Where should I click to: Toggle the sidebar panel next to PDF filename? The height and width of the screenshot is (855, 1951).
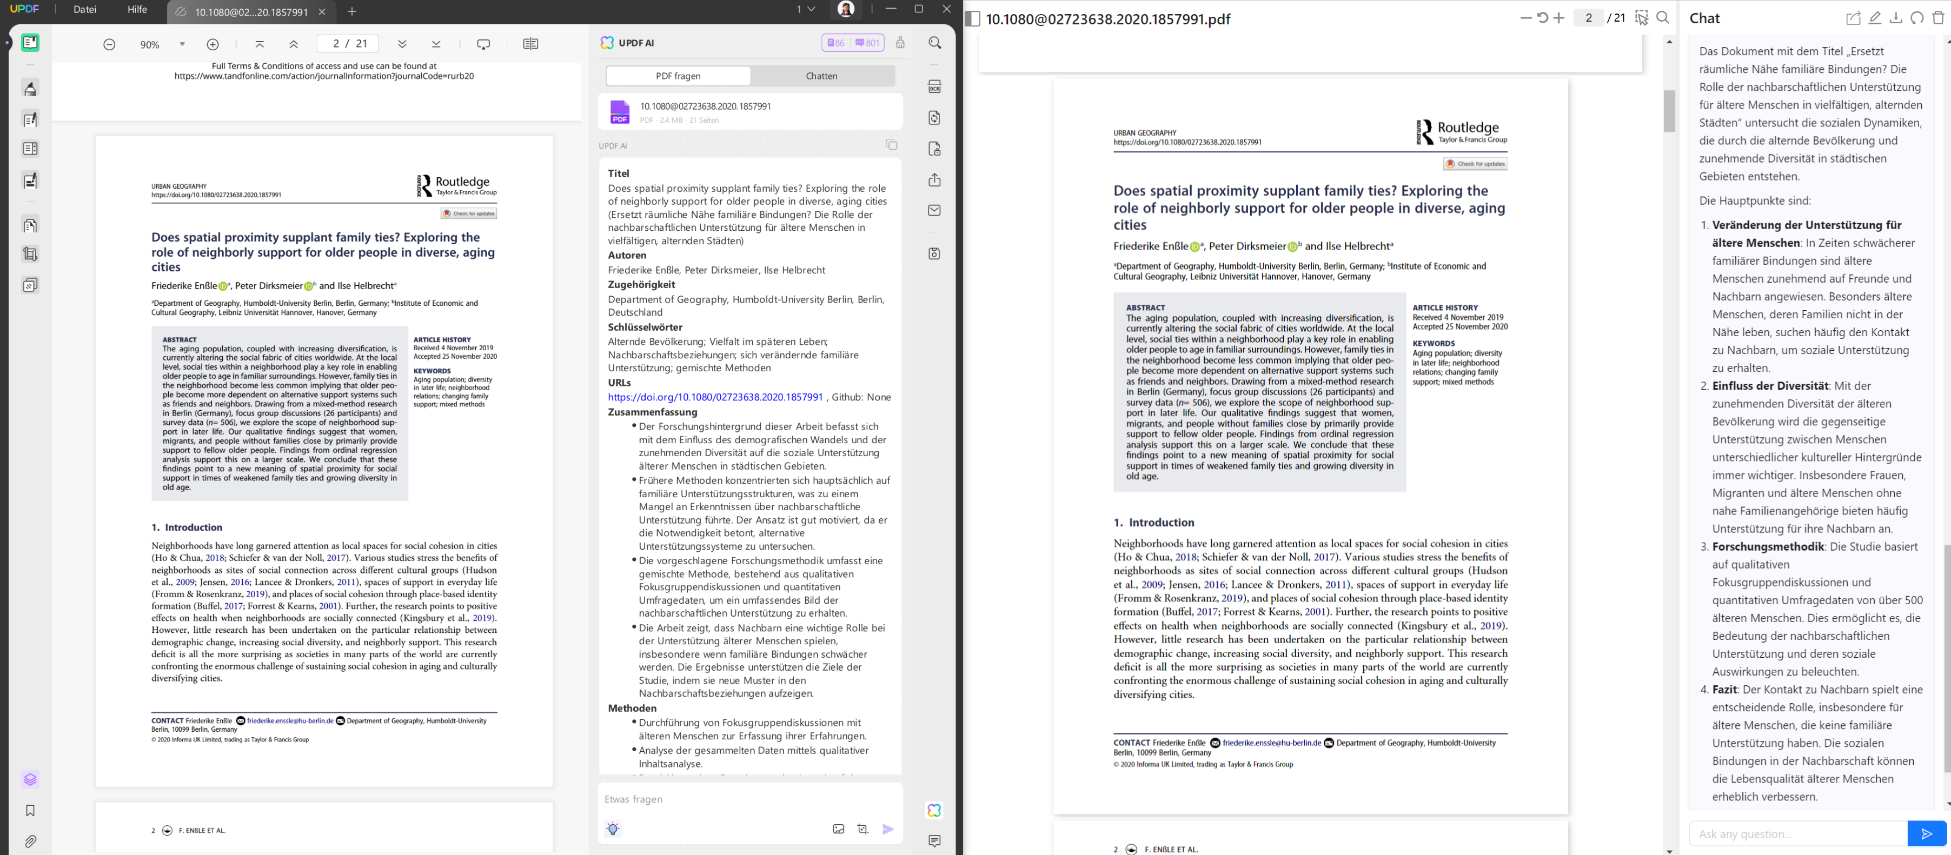[x=973, y=19]
